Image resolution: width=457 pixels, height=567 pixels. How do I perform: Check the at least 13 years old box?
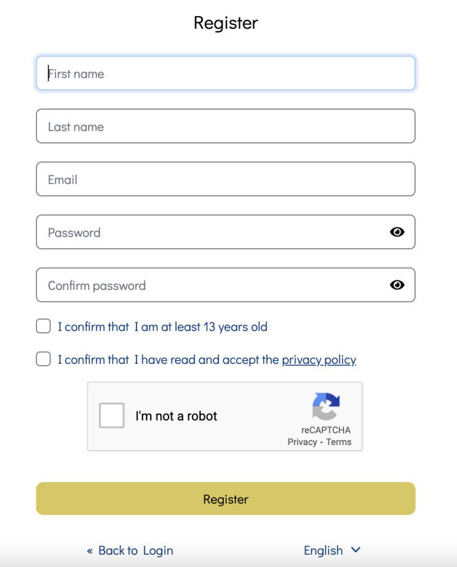tap(43, 326)
